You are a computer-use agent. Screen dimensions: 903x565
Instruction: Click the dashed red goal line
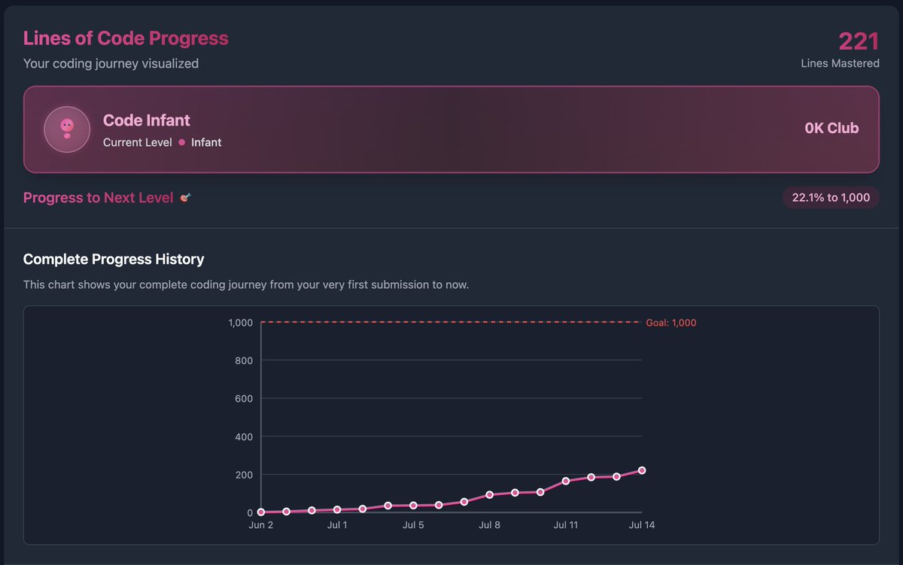451,323
